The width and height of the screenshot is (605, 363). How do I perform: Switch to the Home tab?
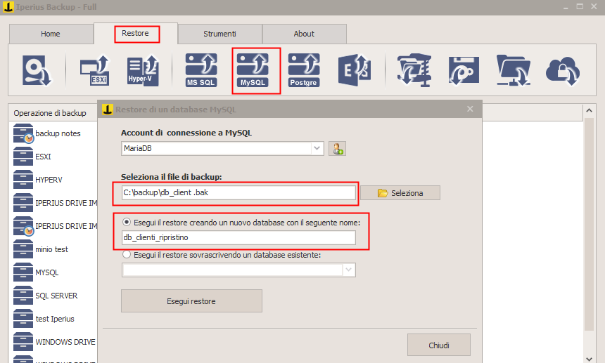click(x=51, y=34)
